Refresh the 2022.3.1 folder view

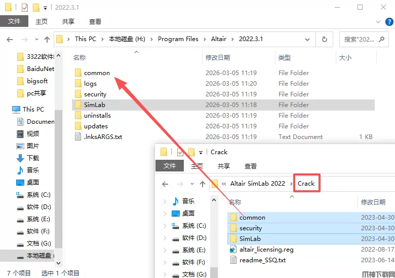click(325, 40)
